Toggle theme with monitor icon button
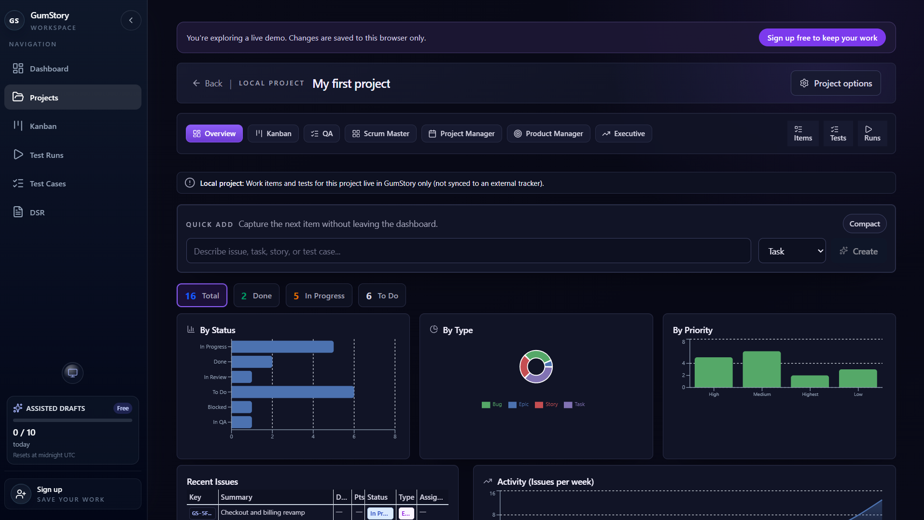Image resolution: width=924 pixels, height=520 pixels. [x=72, y=373]
